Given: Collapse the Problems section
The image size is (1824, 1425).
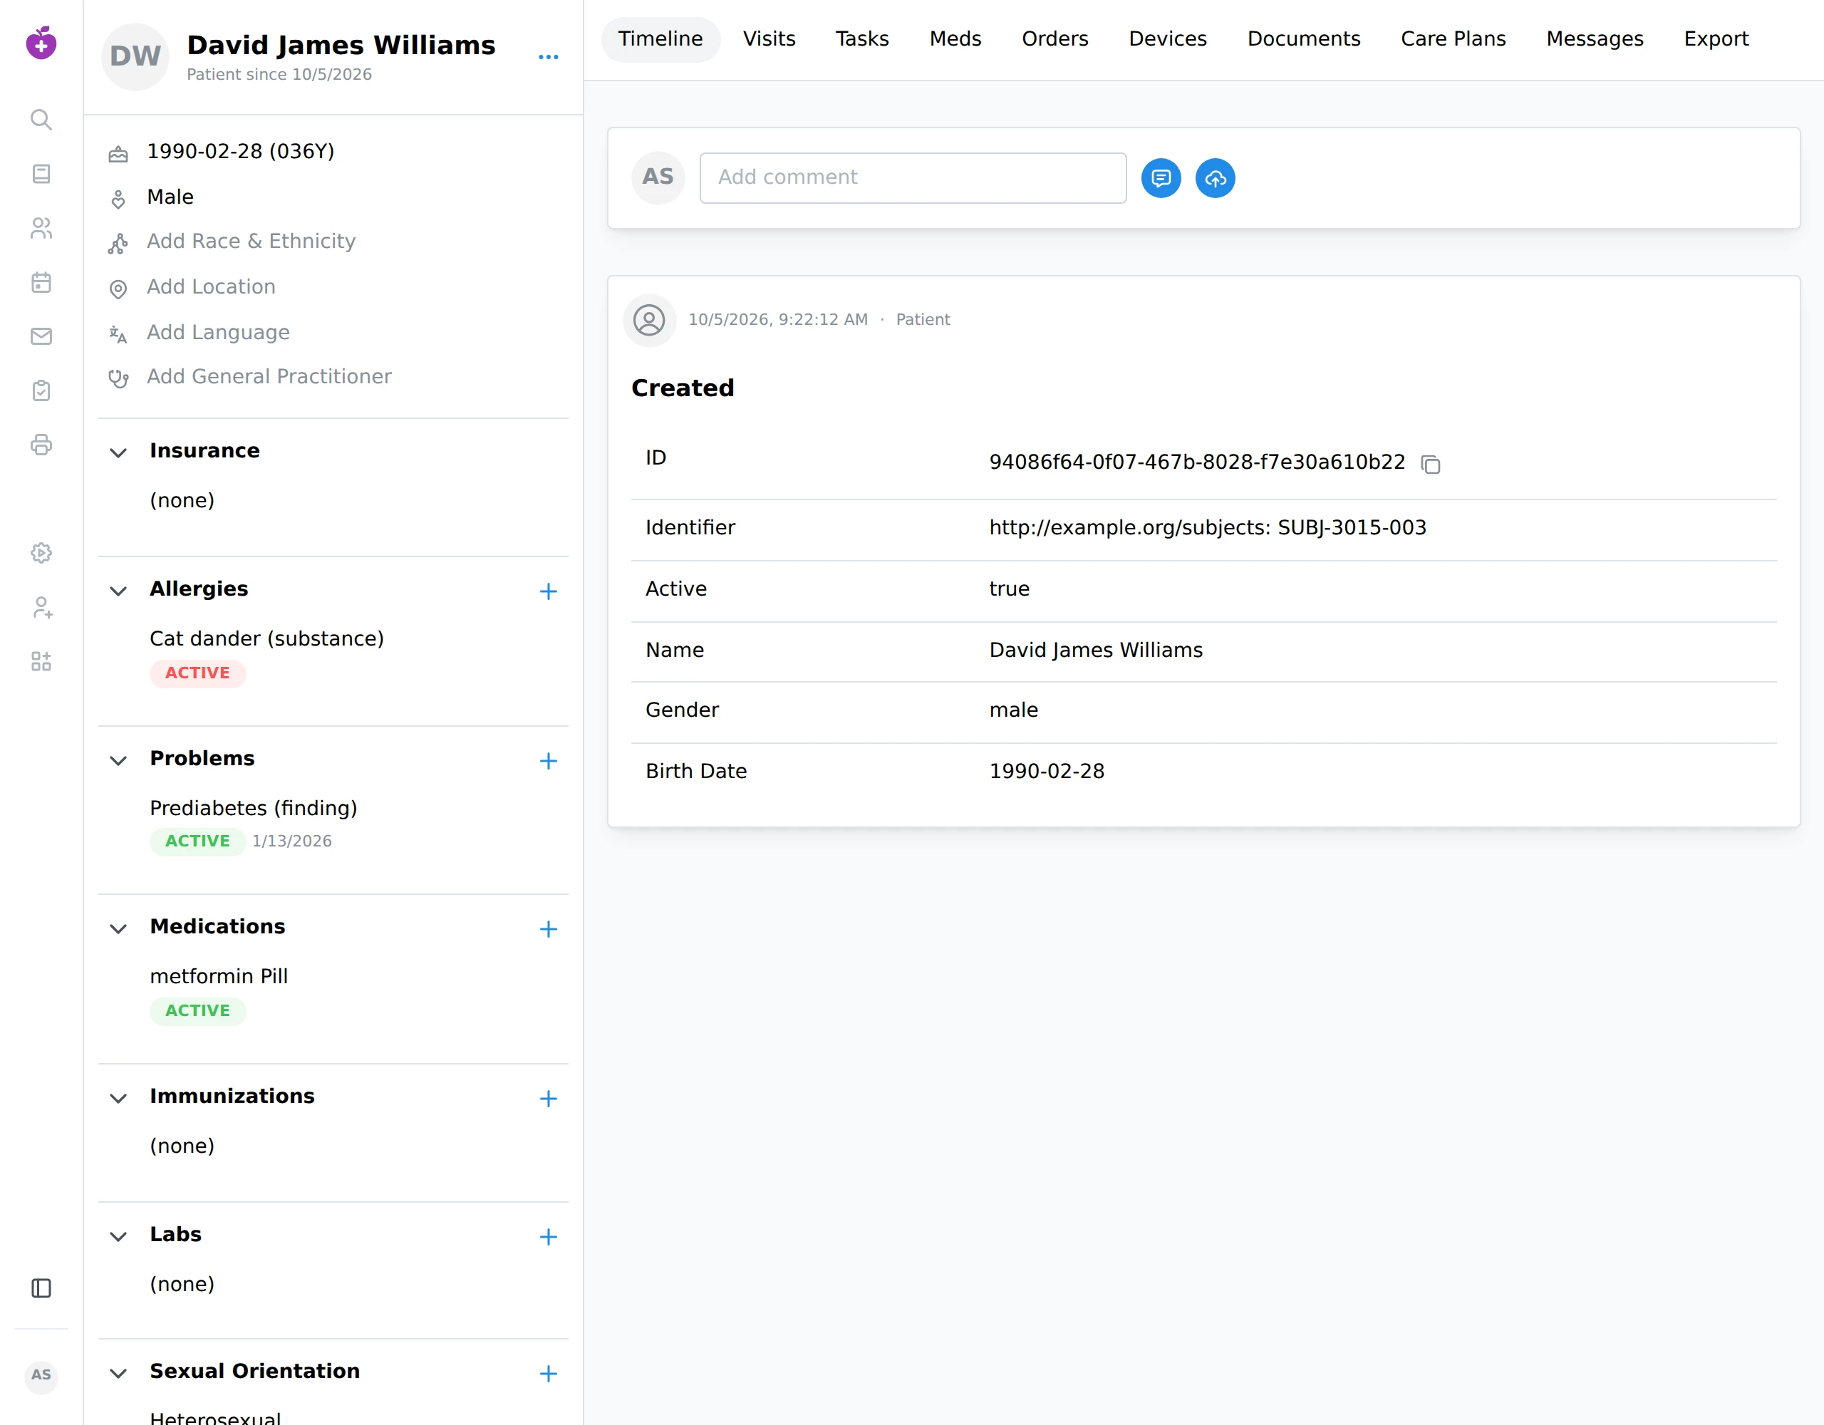Looking at the screenshot, I should coord(118,761).
